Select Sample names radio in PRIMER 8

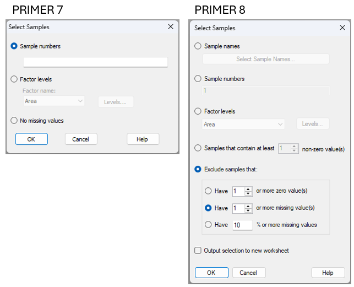(x=198, y=46)
